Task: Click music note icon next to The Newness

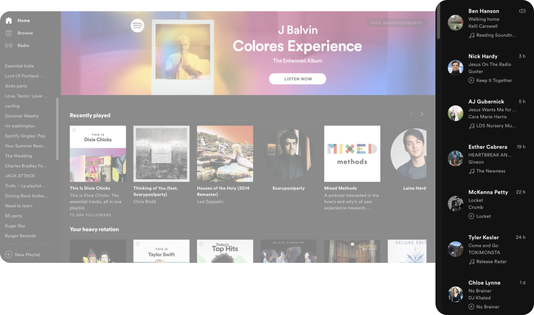Action: pyautogui.click(x=471, y=171)
